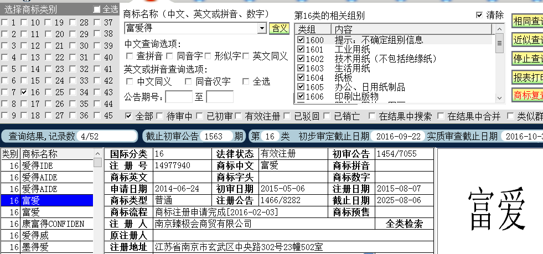Check the 全选 box for trademark classes

click(x=97, y=9)
